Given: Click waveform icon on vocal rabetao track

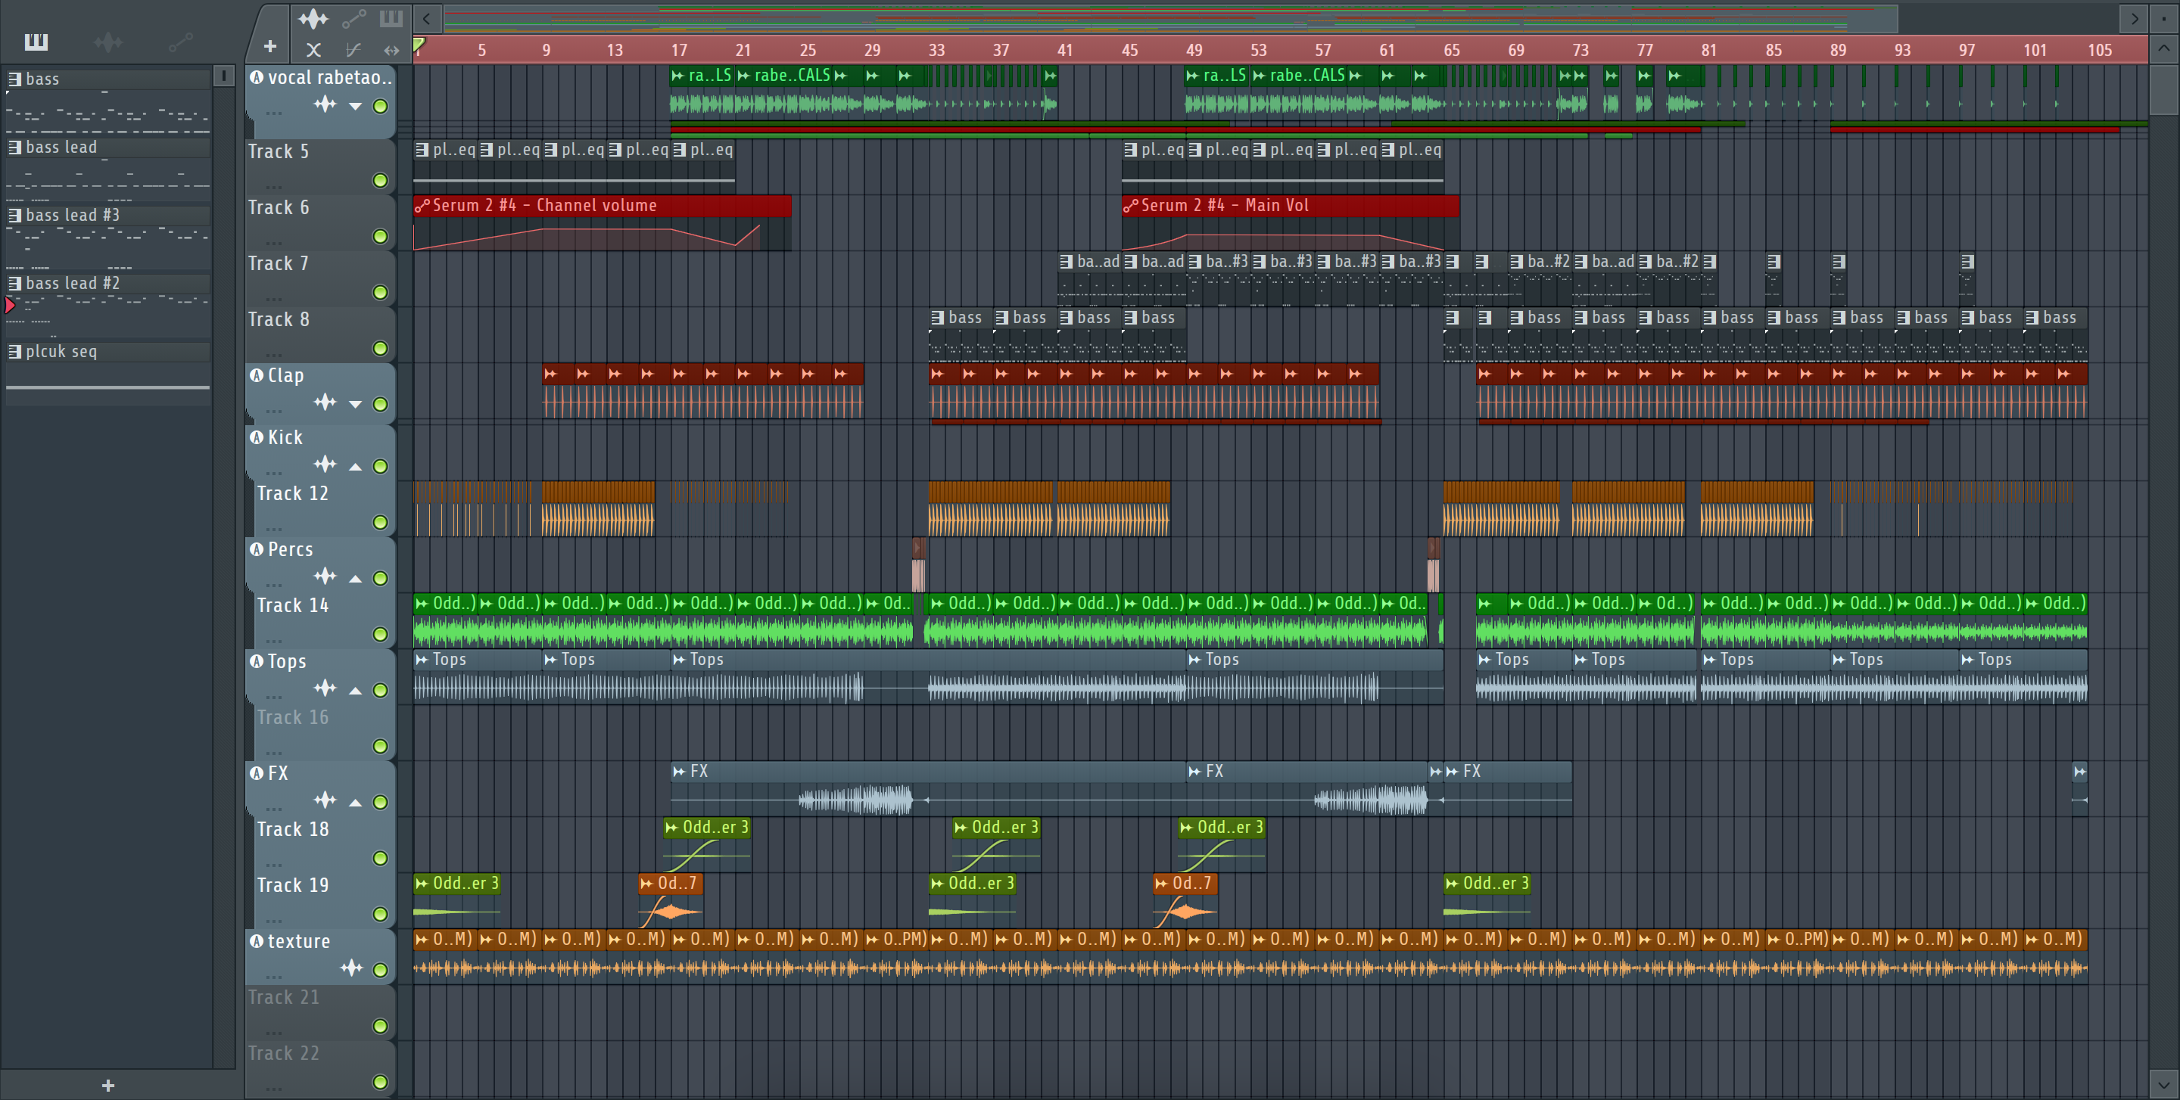Looking at the screenshot, I should pos(325,105).
